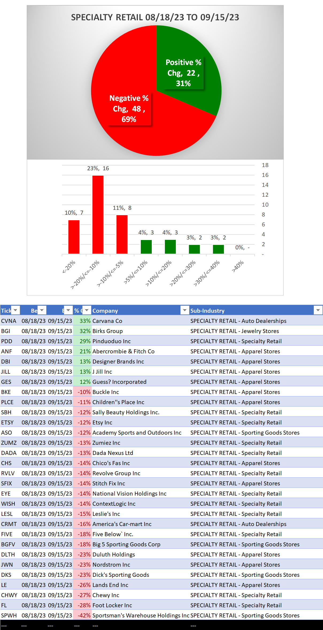Select the Zumiez Inc company cell
The width and height of the screenshot is (323, 630).
(141, 443)
